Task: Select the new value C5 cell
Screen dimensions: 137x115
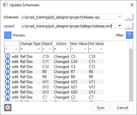Action: (x=73, y=57)
